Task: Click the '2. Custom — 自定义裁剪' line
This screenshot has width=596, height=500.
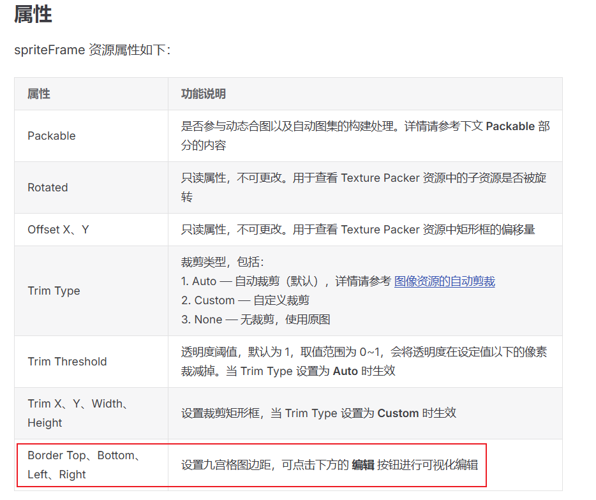Action: (245, 300)
